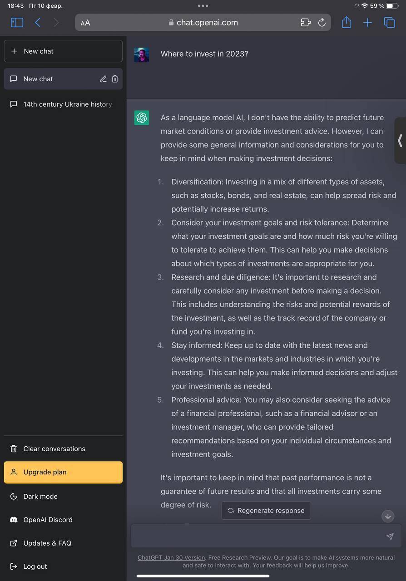Show Safari tab overview icon

389,22
